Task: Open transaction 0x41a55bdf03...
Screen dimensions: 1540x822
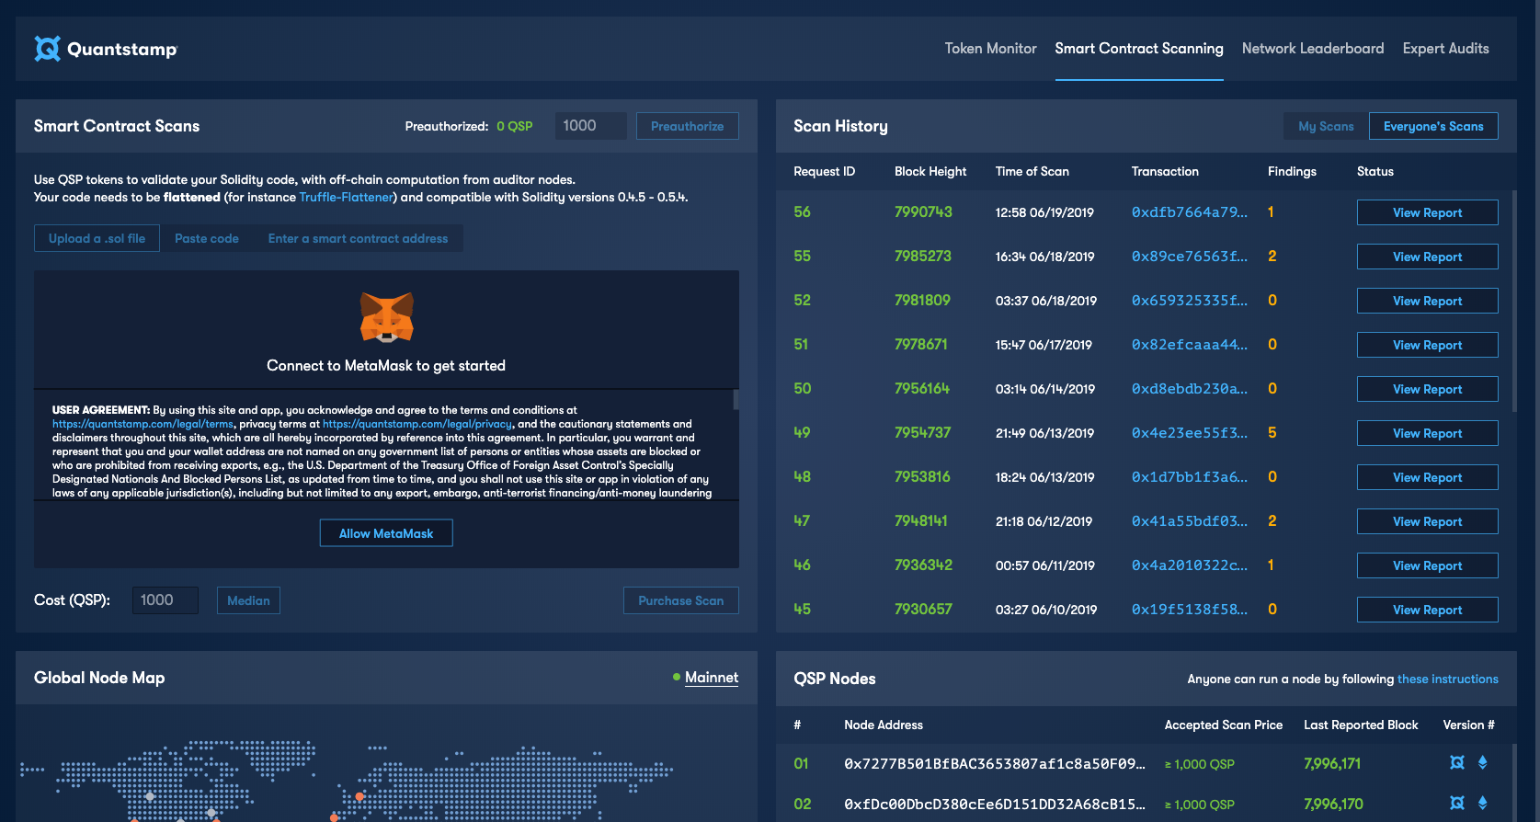Action: [x=1190, y=521]
